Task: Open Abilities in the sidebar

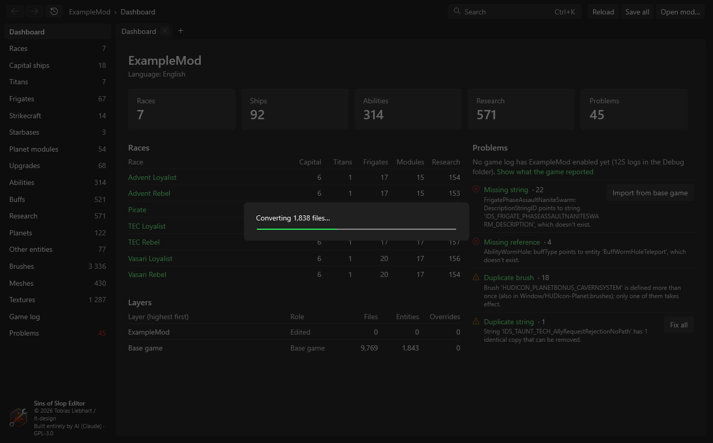Action: coord(58,182)
